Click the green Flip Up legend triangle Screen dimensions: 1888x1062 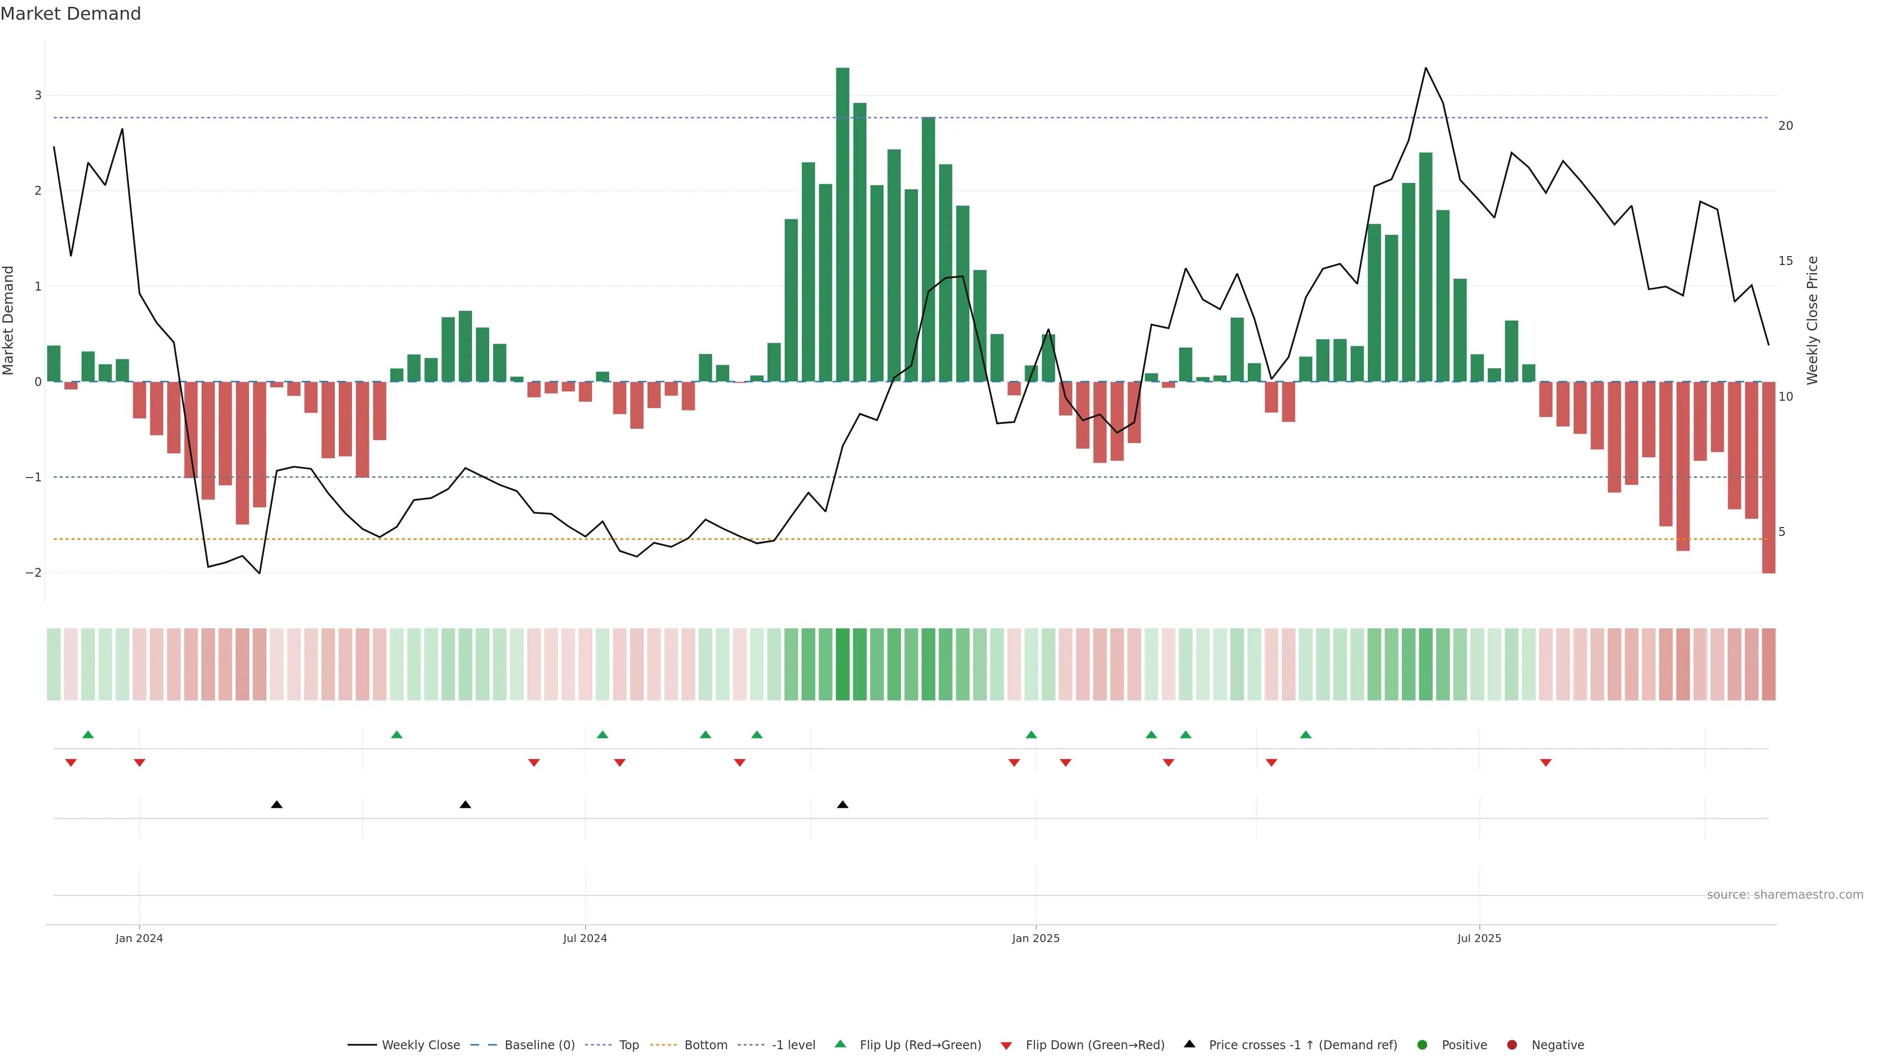[841, 1044]
